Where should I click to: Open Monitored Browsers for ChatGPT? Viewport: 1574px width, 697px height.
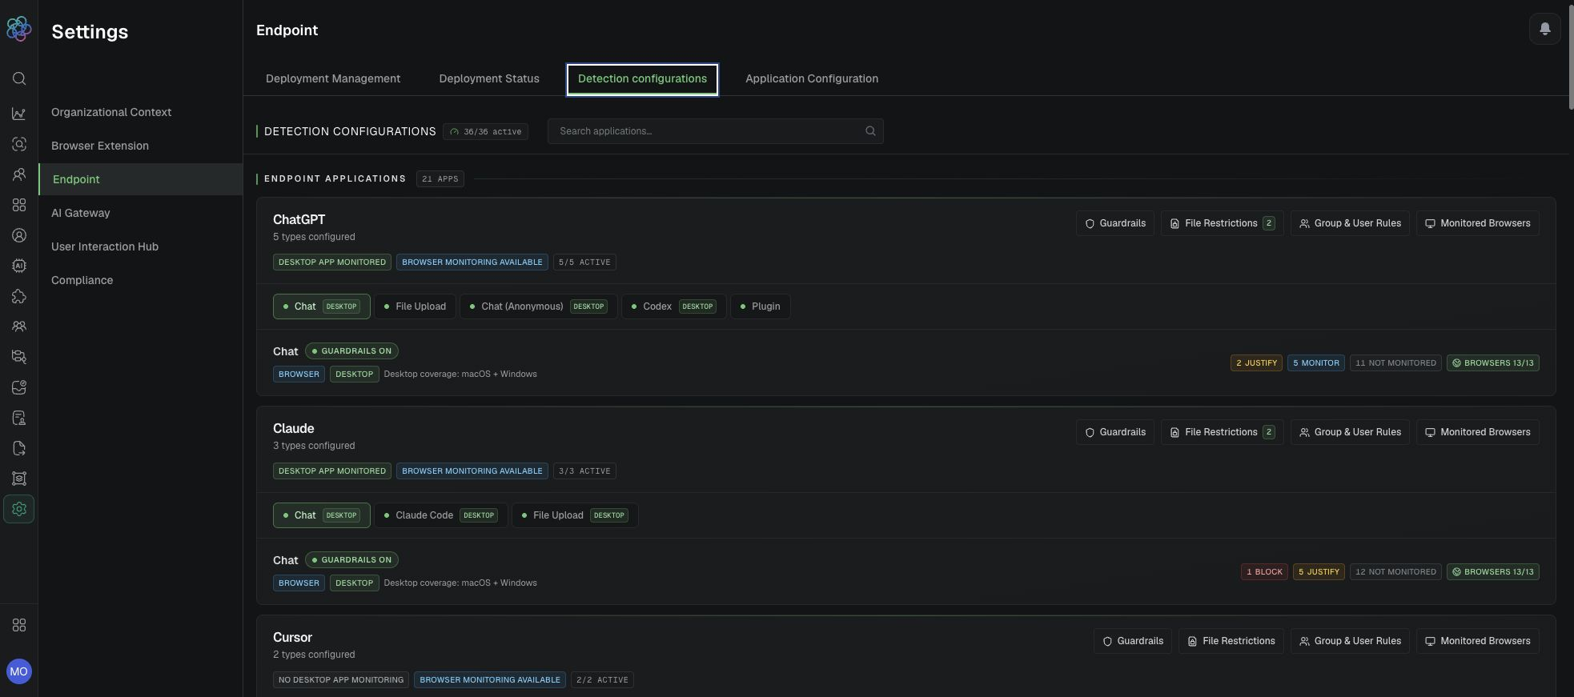pyautogui.click(x=1478, y=223)
